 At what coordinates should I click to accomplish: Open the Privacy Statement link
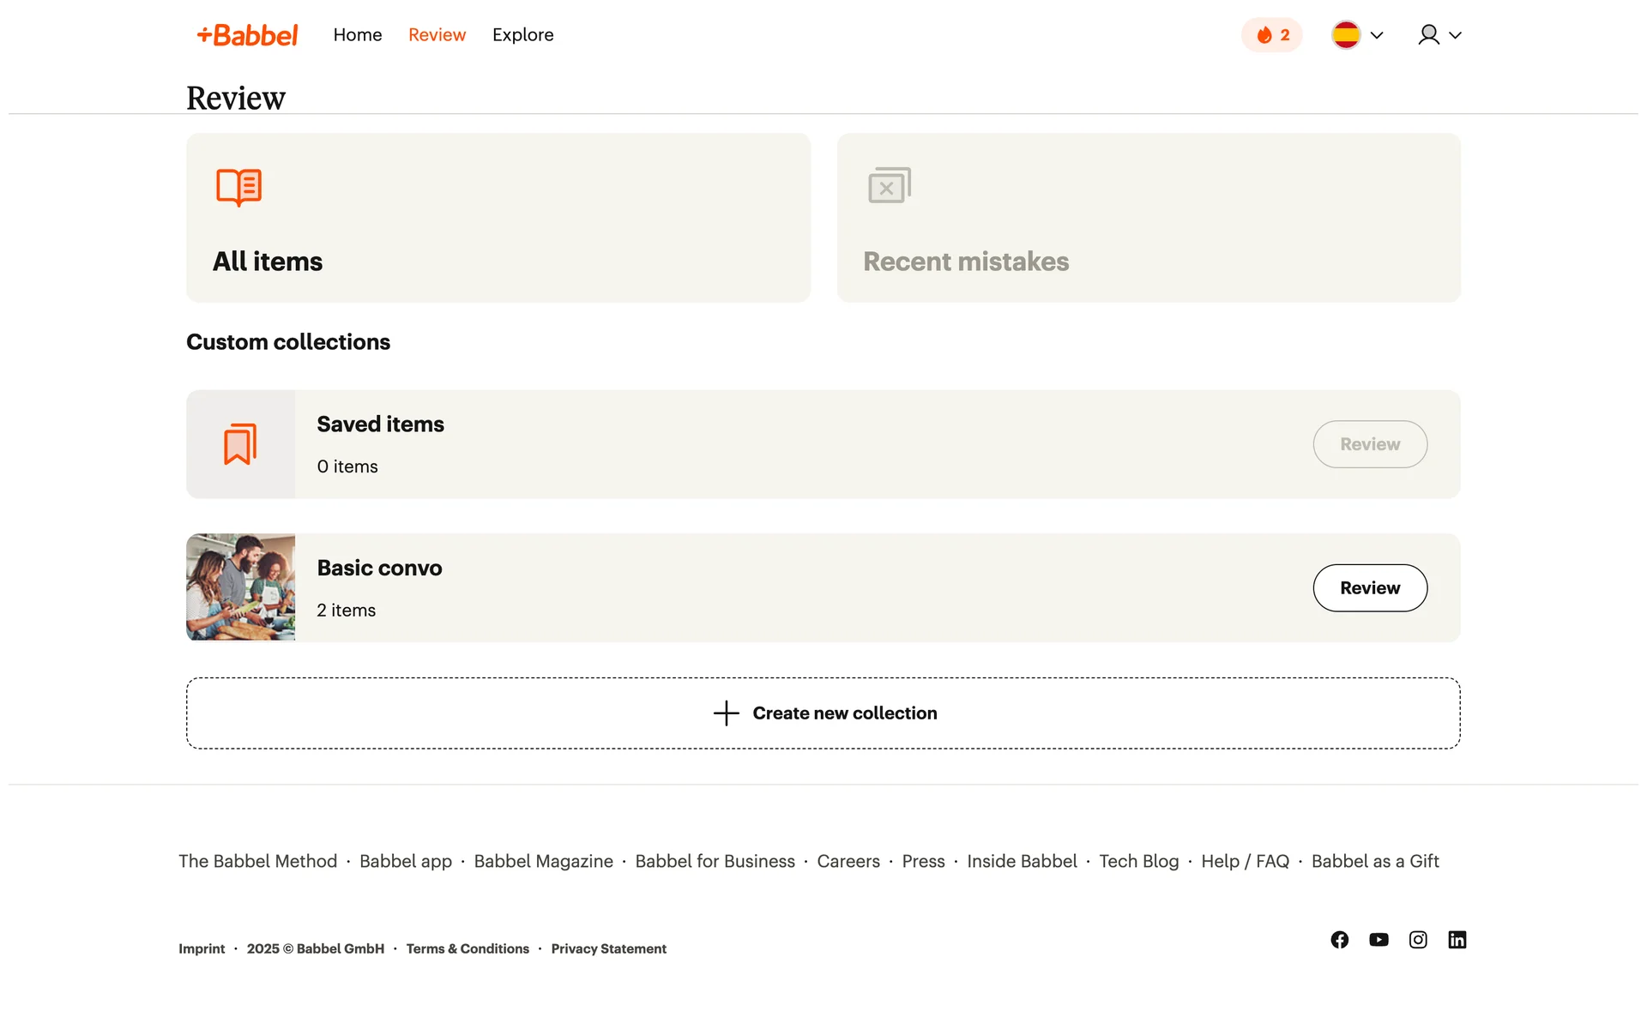click(x=608, y=948)
